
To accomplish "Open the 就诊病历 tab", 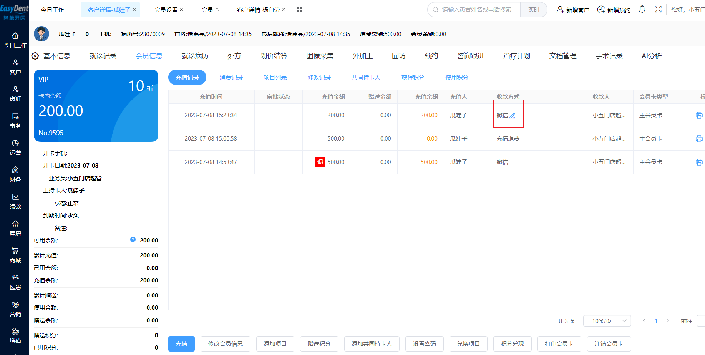I will coord(195,56).
